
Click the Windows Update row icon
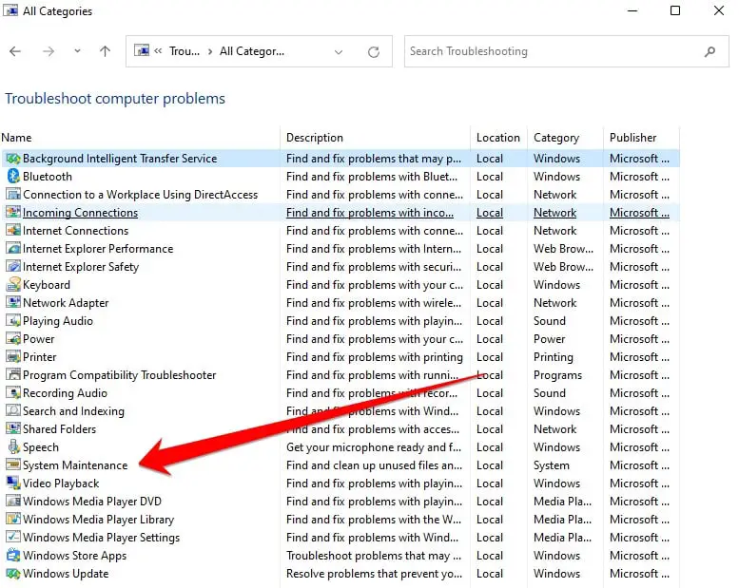pos(13,574)
